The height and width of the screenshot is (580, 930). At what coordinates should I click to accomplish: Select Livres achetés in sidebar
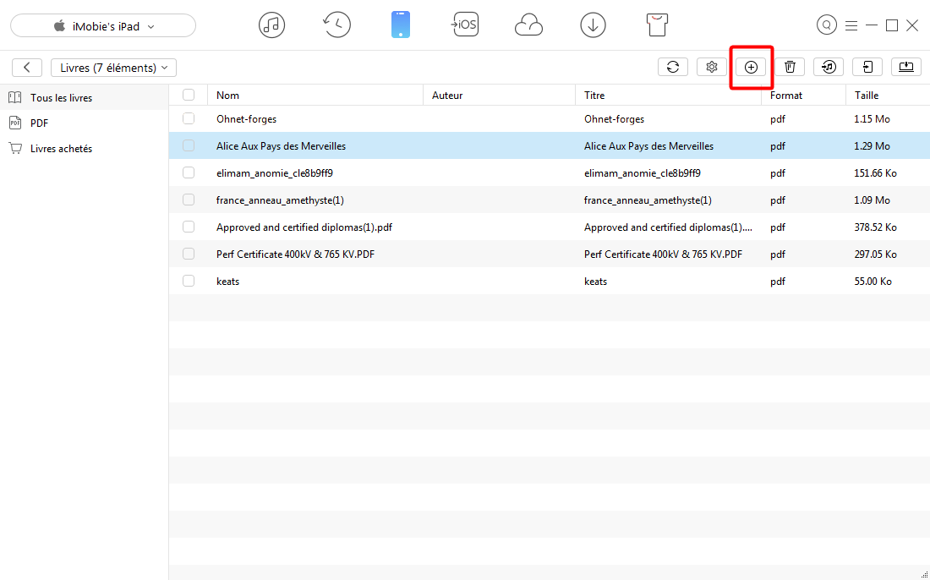pyautogui.click(x=84, y=148)
